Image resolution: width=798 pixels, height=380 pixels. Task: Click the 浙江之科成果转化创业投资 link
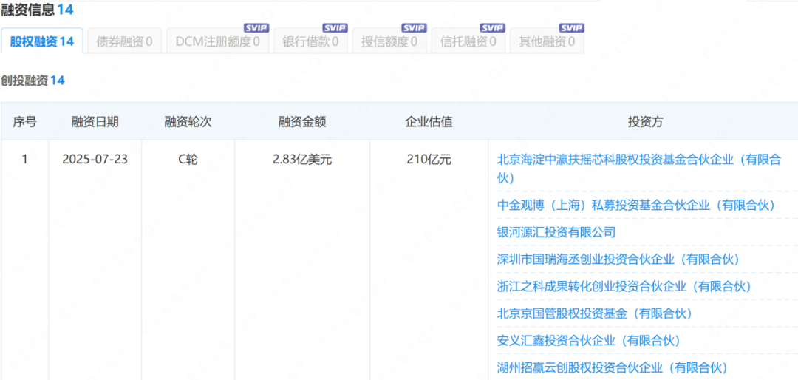click(624, 286)
